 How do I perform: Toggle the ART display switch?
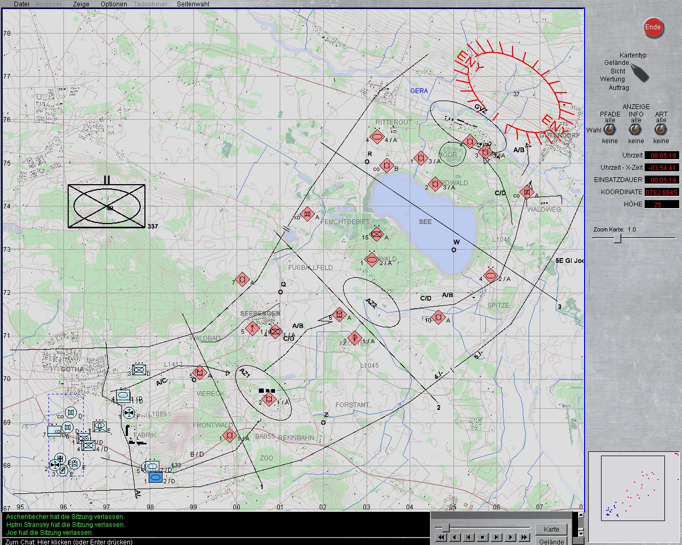(x=661, y=130)
